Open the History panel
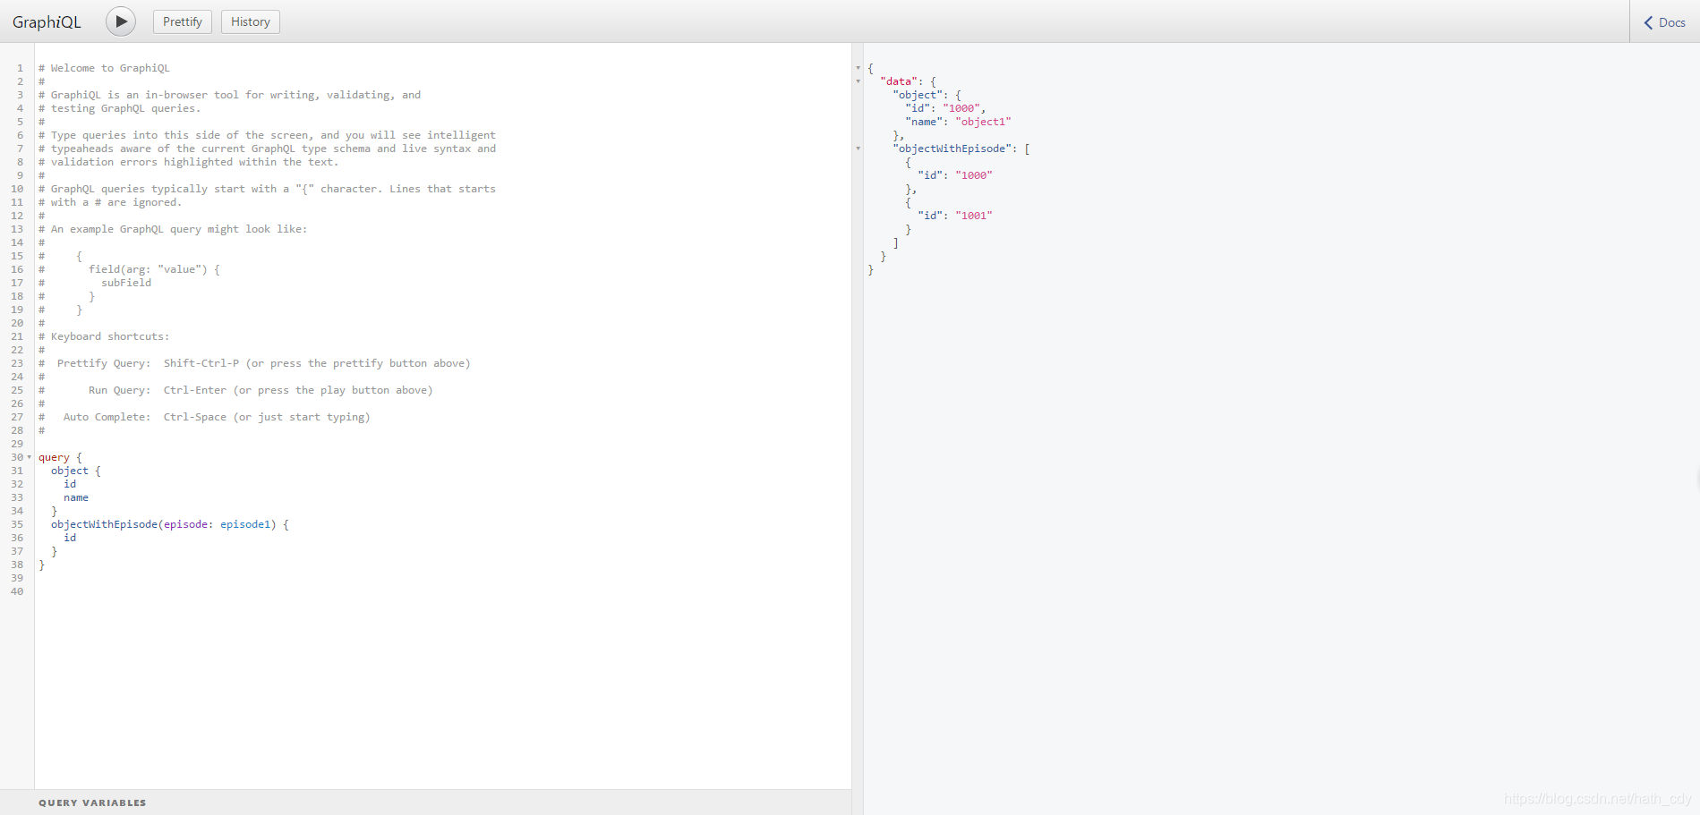The image size is (1700, 815). tap(251, 21)
